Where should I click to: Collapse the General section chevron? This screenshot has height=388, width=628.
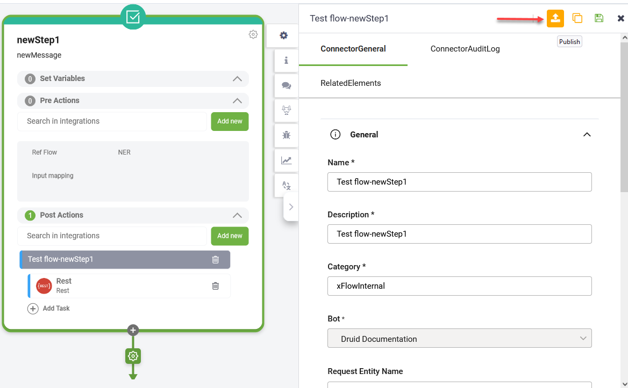(x=587, y=135)
